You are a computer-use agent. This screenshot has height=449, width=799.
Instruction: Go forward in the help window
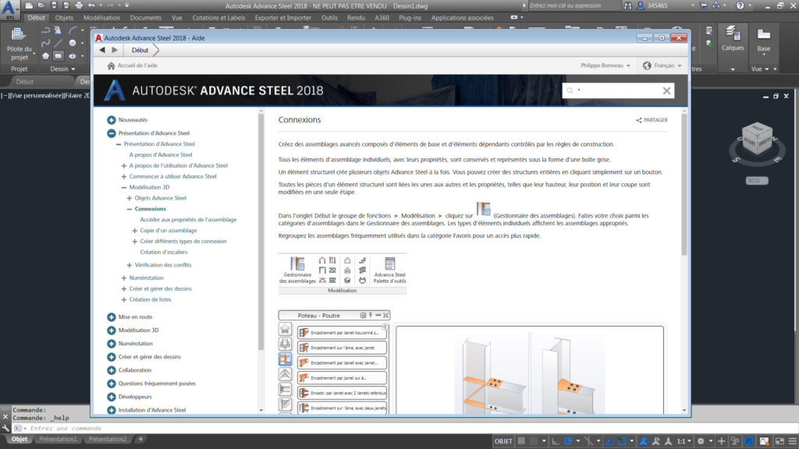pyautogui.click(x=115, y=50)
